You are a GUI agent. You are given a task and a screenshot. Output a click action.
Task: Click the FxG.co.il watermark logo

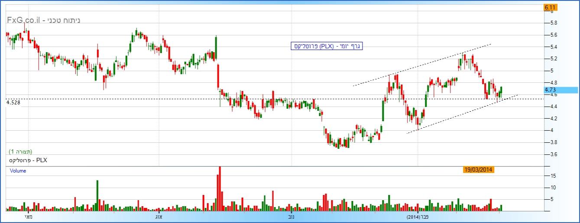pos(43,20)
